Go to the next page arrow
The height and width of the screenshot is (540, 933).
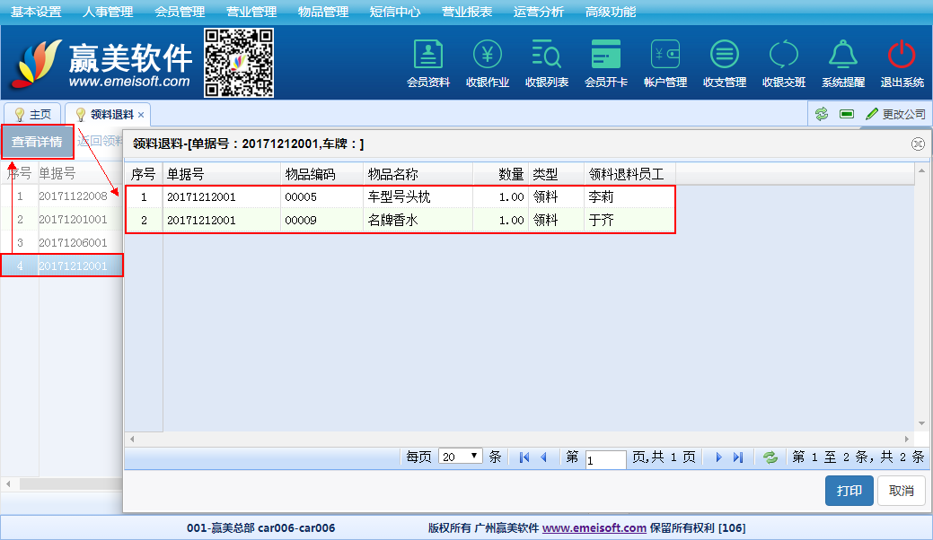(718, 457)
